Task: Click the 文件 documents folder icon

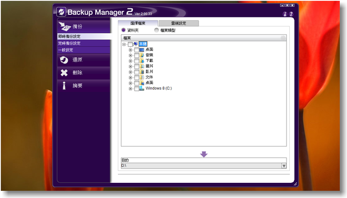Action: click(x=142, y=77)
